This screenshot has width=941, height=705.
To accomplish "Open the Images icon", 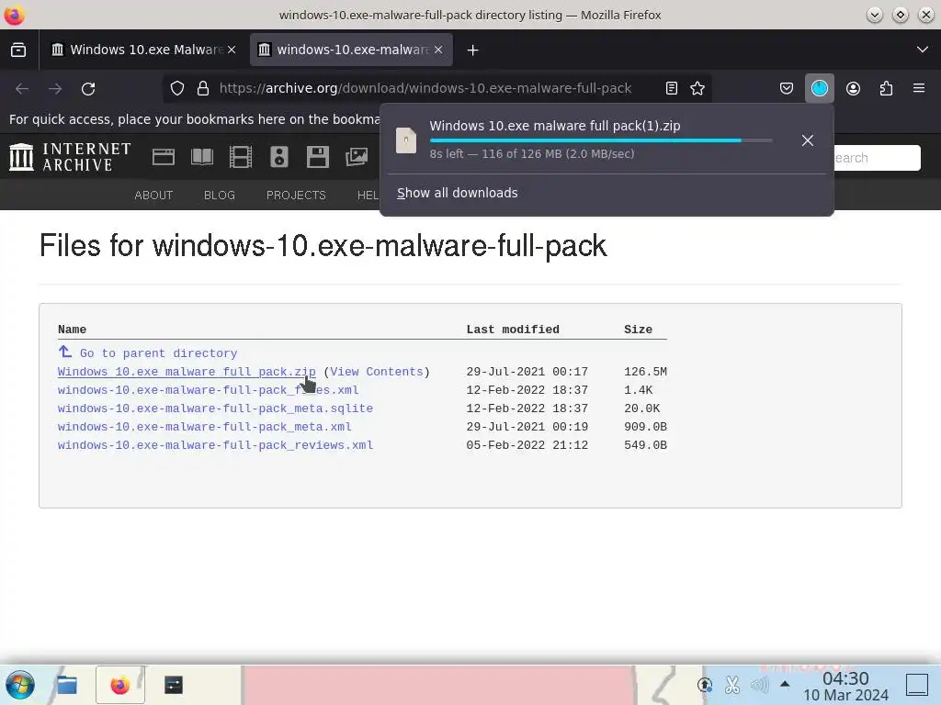I will click(x=357, y=157).
